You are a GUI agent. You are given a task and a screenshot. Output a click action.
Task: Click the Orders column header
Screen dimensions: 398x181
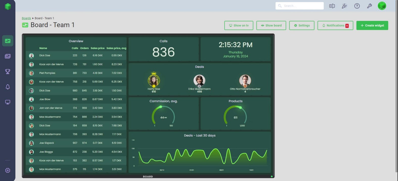84,48
